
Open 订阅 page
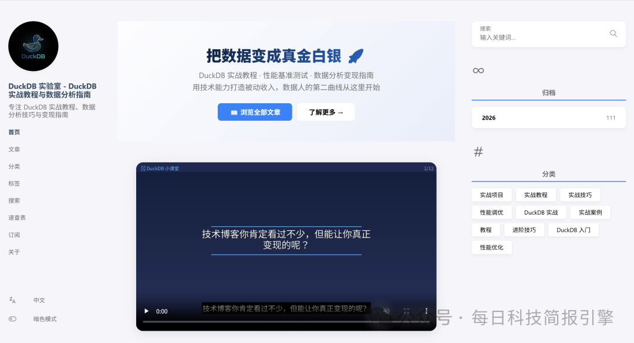(14, 235)
